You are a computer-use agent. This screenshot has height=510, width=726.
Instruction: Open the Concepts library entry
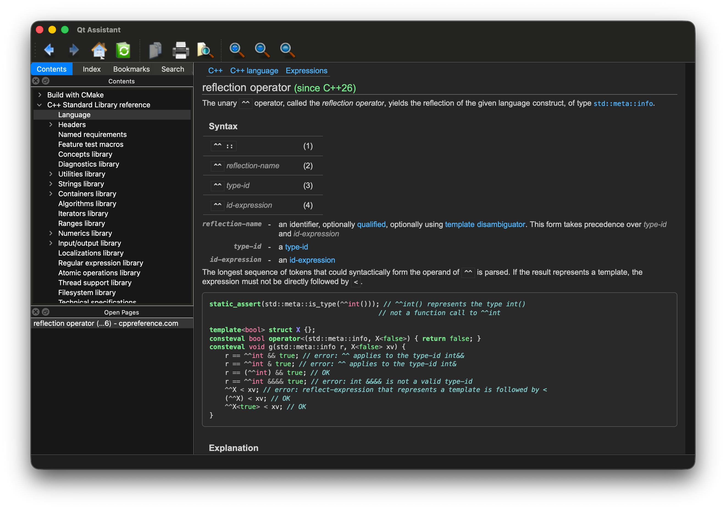tap(85, 154)
